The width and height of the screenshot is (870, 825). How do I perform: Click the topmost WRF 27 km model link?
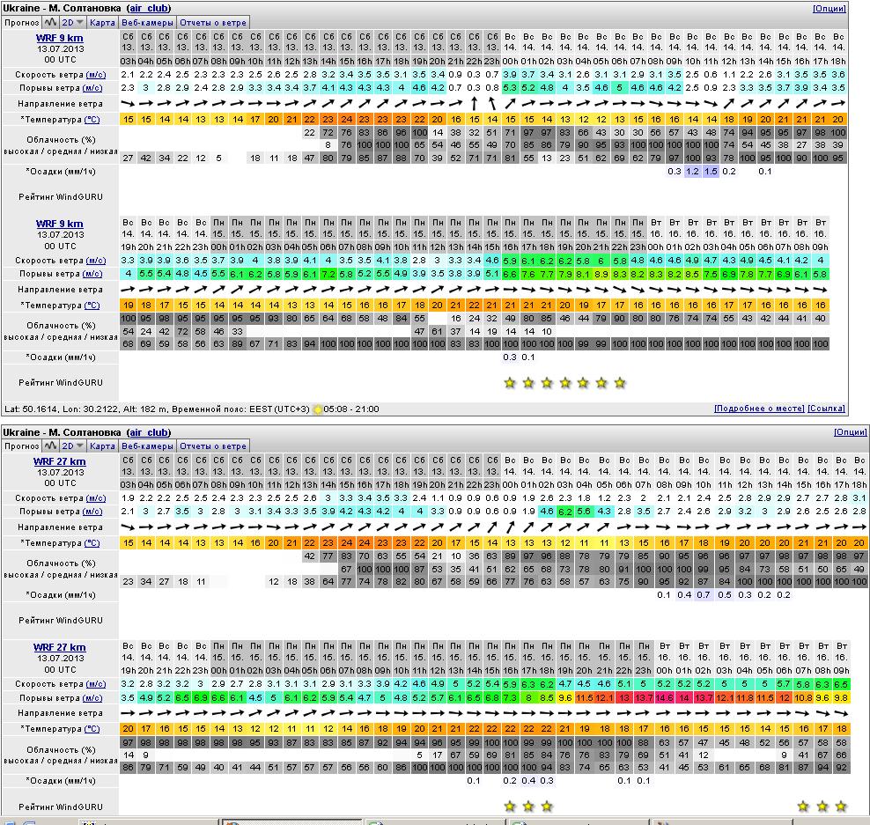[x=60, y=461]
